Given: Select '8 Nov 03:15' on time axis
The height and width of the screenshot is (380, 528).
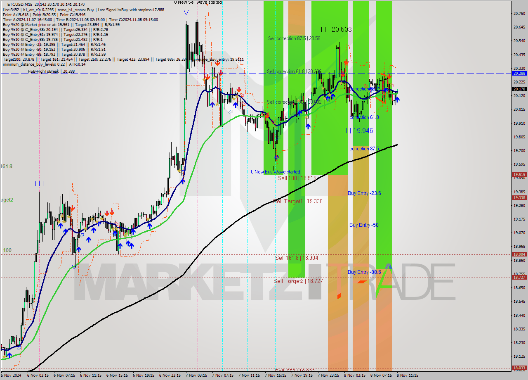Looking at the screenshot, I should pyautogui.click(x=355, y=375).
